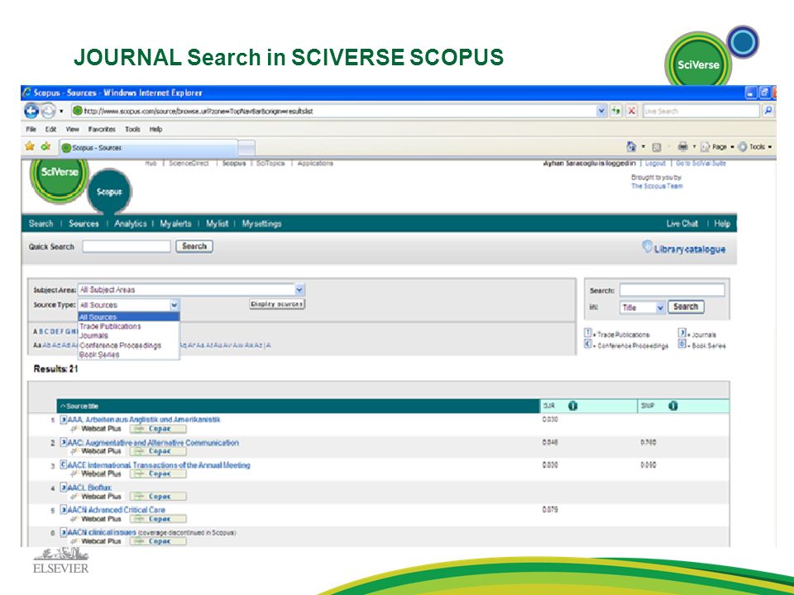The image size is (794, 595).
Task: Switch to the Scopus - Sources browser tab
Action: [x=148, y=148]
